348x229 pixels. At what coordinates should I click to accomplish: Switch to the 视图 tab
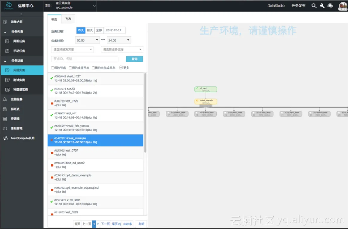tap(54, 19)
